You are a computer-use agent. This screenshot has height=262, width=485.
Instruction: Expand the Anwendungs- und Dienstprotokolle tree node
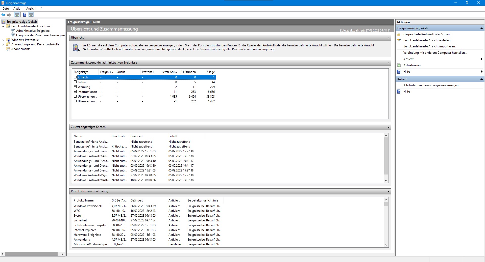[3, 44]
